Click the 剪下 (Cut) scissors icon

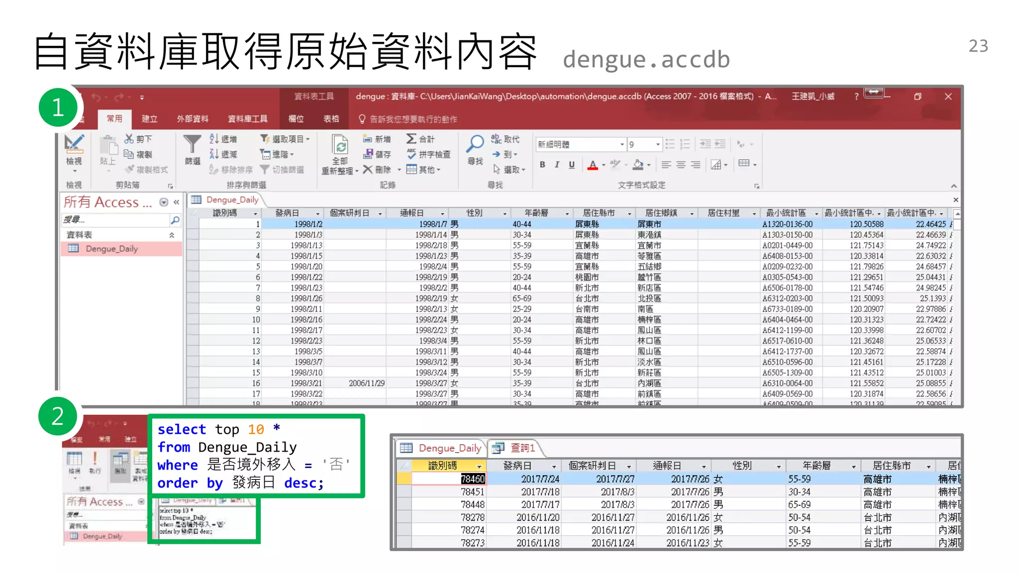[x=129, y=139]
